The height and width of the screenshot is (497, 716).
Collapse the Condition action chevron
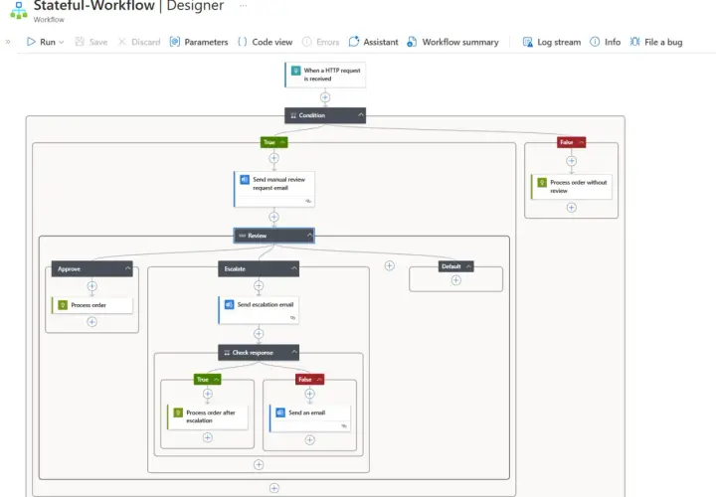[x=361, y=115]
